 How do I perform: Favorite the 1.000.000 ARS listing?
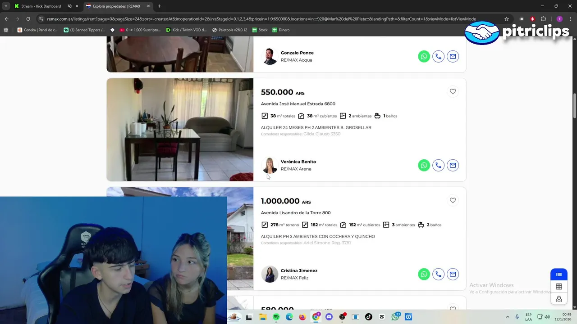pos(453,200)
